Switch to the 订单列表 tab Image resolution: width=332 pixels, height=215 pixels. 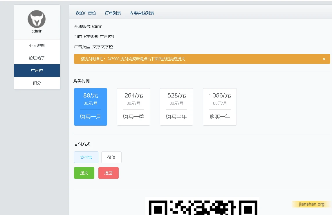[113, 13]
